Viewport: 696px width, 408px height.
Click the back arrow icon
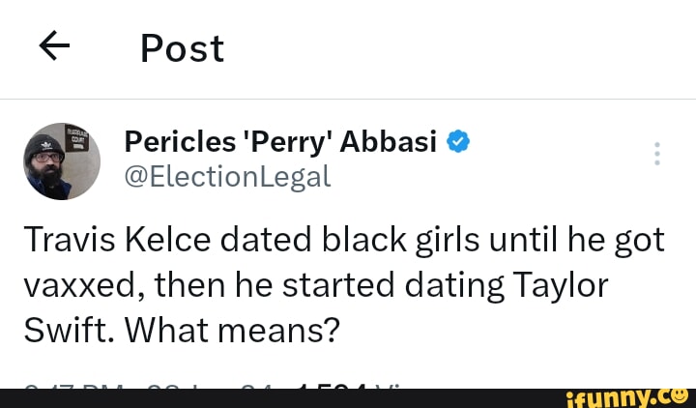tap(55, 46)
